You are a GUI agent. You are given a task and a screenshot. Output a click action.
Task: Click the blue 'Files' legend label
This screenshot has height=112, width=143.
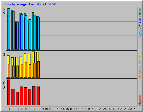[140, 22]
